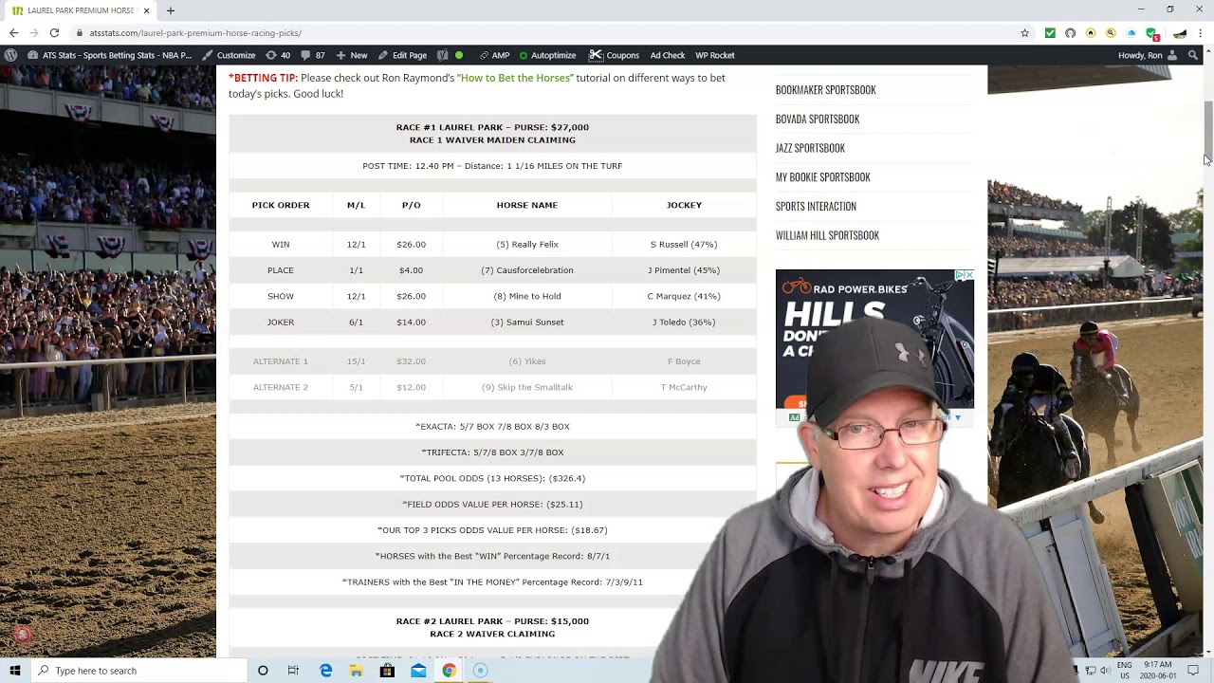
Task: View the 40 pending updates
Action: (278, 55)
